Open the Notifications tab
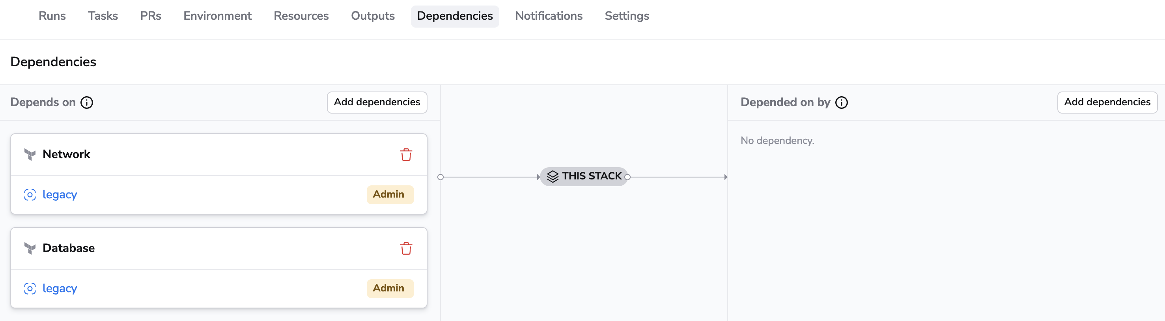The width and height of the screenshot is (1165, 321). [549, 16]
